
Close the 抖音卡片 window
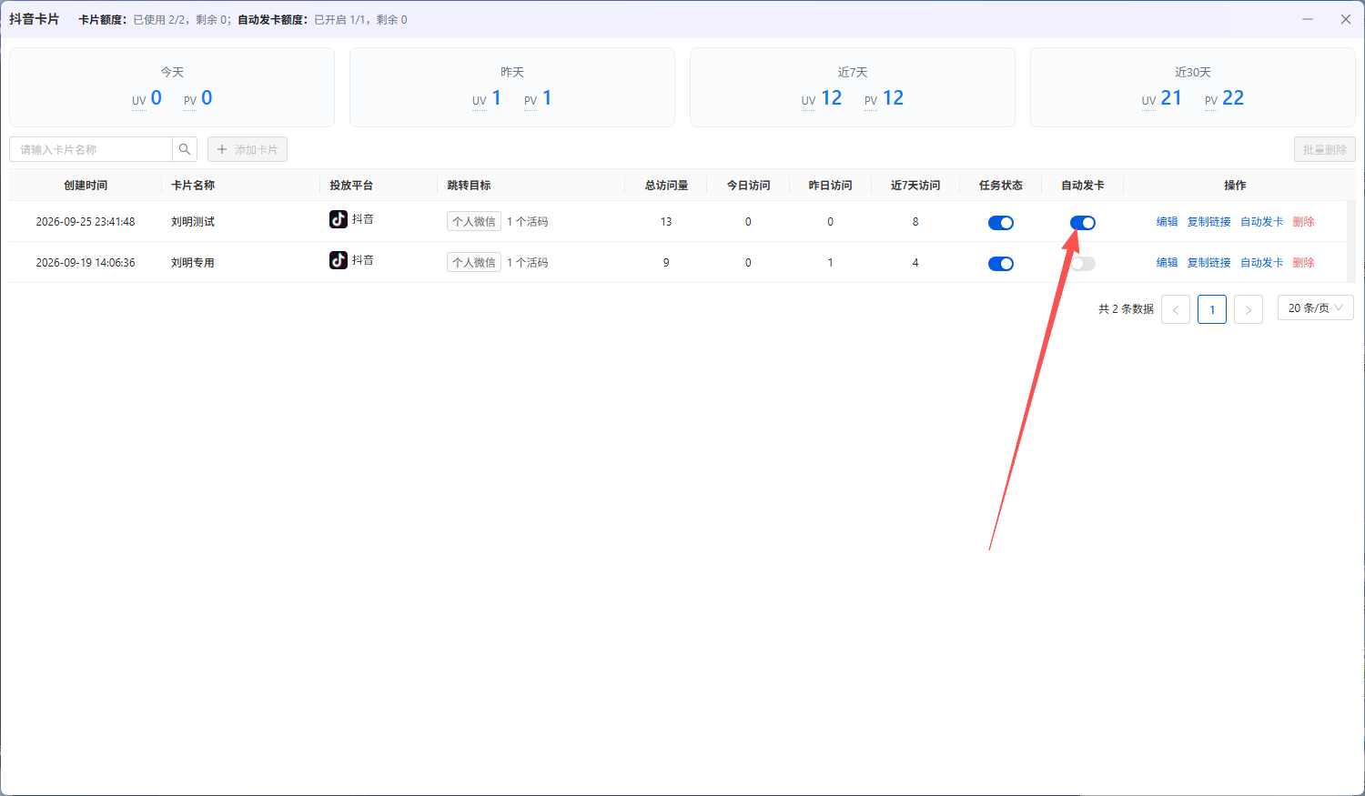[x=1346, y=19]
